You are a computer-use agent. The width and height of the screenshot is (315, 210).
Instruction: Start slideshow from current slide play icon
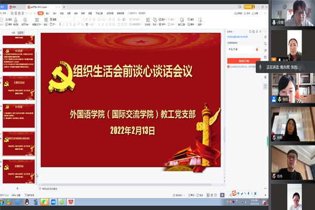[25, 20]
